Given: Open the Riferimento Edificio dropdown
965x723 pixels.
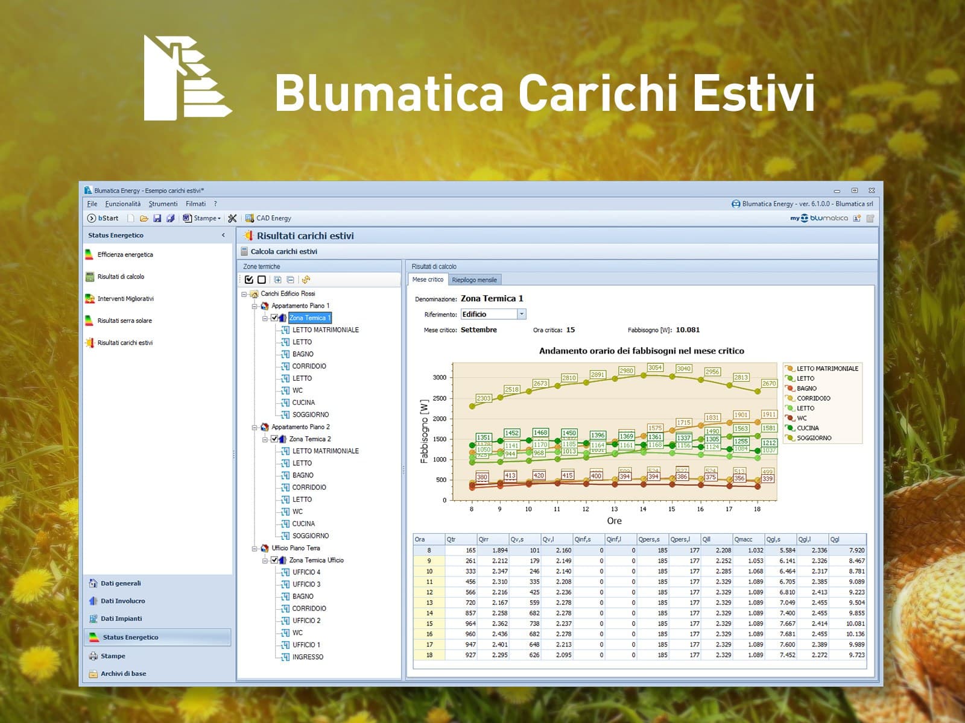Looking at the screenshot, I should [522, 314].
